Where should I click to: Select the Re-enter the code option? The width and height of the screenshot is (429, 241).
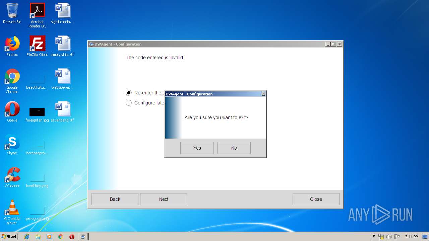129,93
